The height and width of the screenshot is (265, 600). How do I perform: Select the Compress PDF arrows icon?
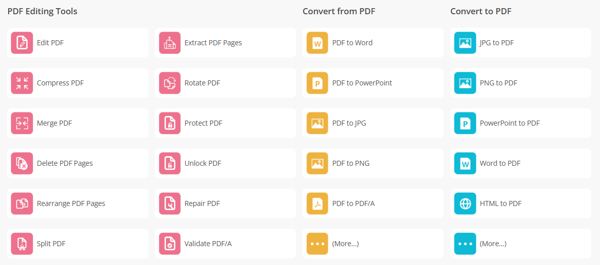(x=22, y=83)
